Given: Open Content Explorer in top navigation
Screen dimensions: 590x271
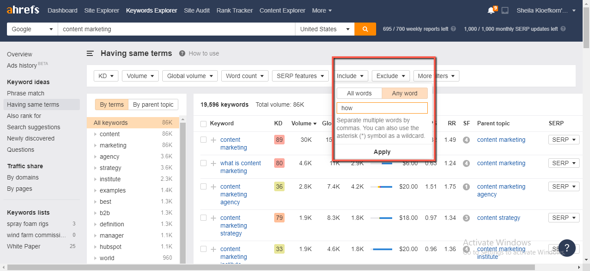Looking at the screenshot, I should coord(282,10).
